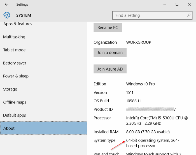Go to Tablet mode settings

(x=14, y=50)
